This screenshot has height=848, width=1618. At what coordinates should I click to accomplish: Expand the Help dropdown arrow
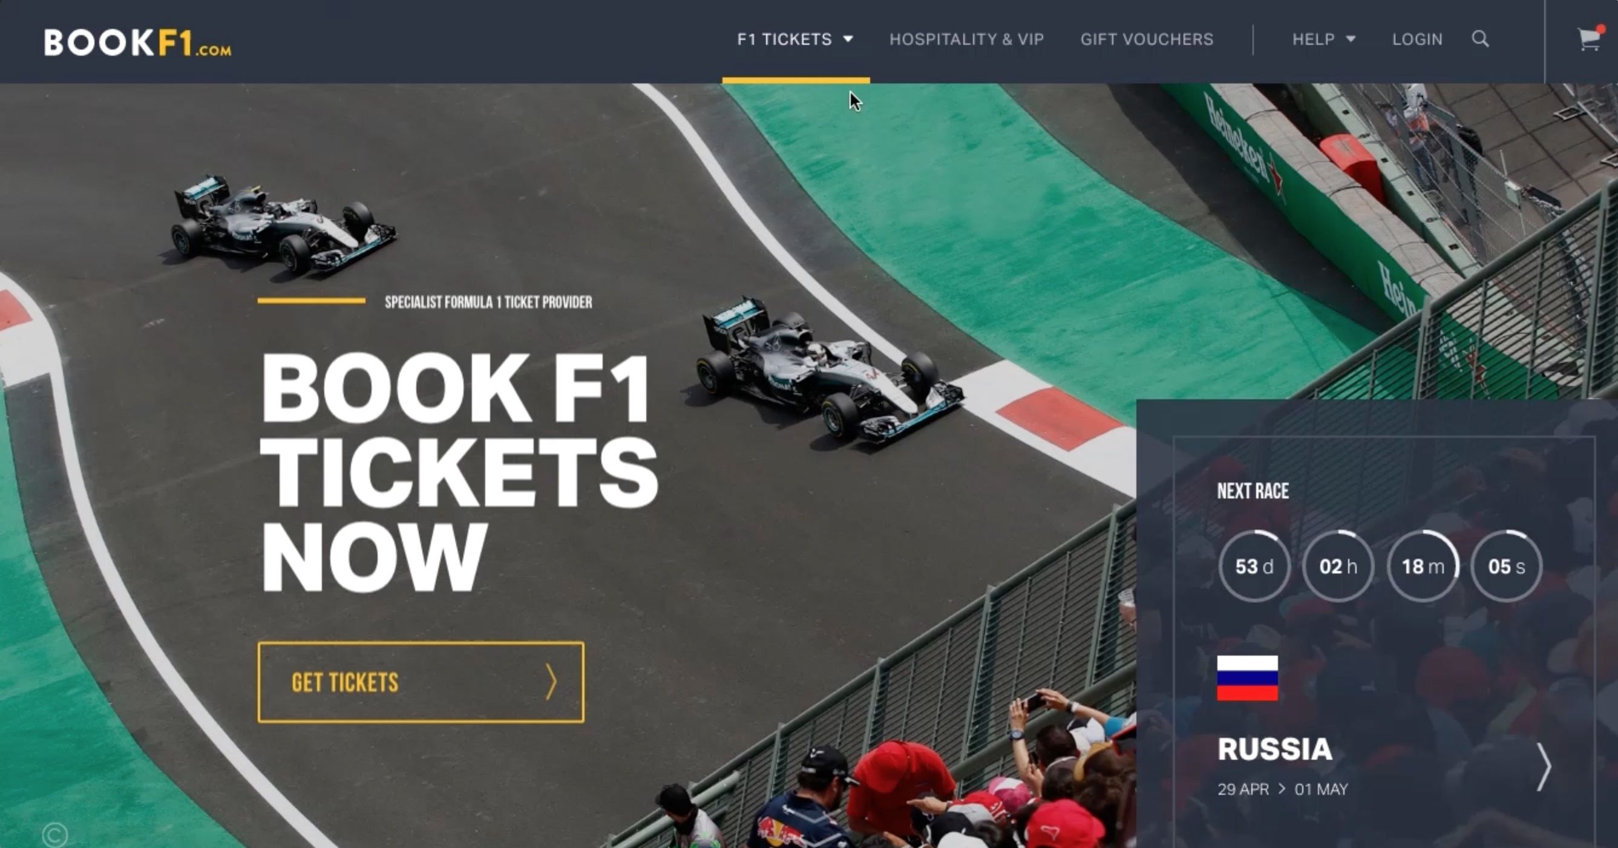(x=1351, y=39)
